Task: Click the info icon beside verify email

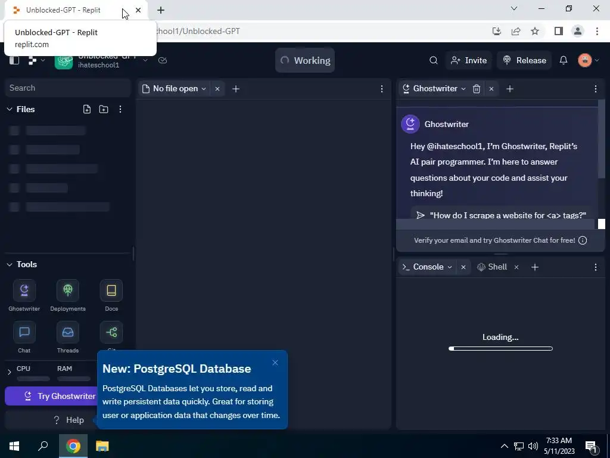Action: [583, 240]
